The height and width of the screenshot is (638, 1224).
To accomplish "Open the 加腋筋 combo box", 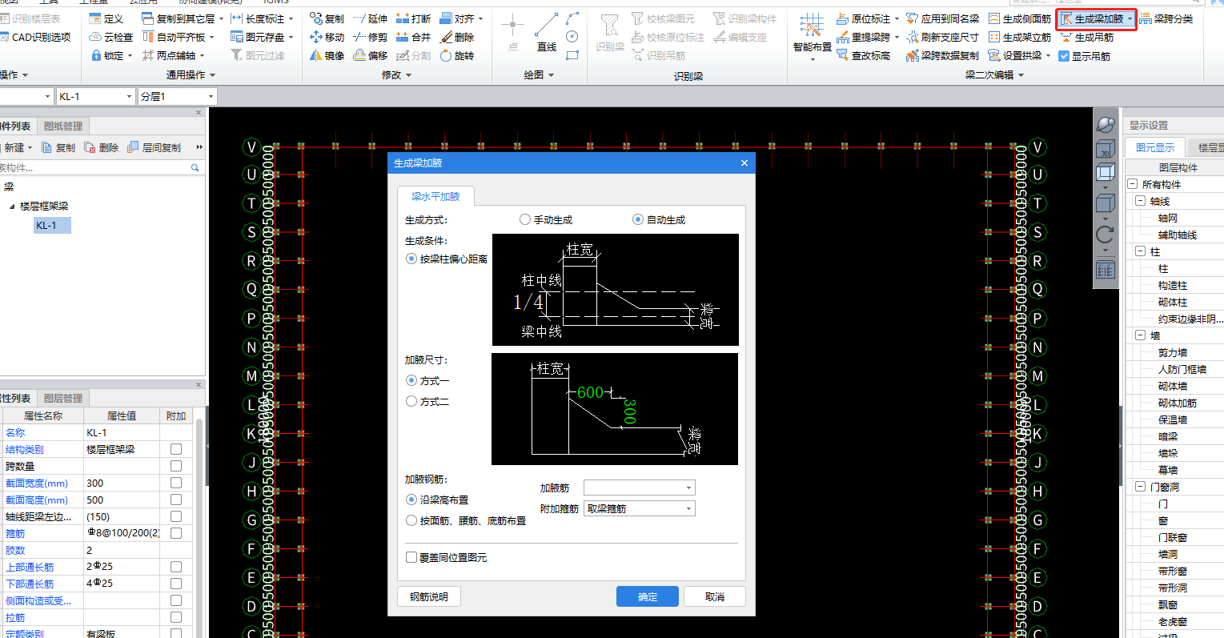I will tap(640, 488).
